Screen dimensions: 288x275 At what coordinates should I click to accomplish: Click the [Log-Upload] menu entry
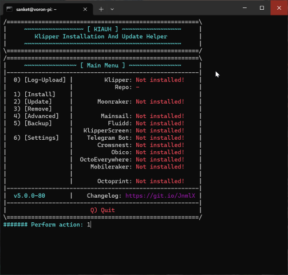[x=40, y=80]
